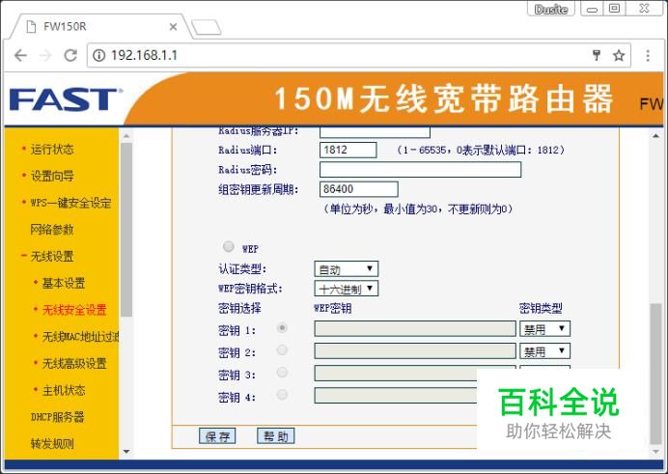This screenshot has height=474, width=668.
Task: Click the Radius密码 input field
Action: (420, 170)
